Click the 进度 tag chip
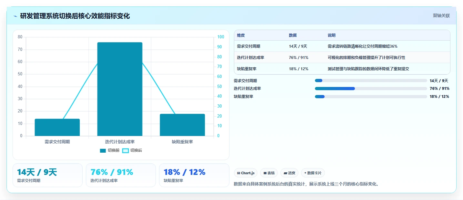The height and width of the screenshot is (200, 463). tap(289, 173)
